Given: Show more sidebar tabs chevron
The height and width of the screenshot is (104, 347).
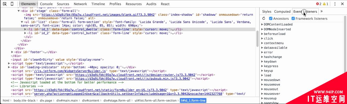Looking at the screenshot, I should tap(322, 11).
